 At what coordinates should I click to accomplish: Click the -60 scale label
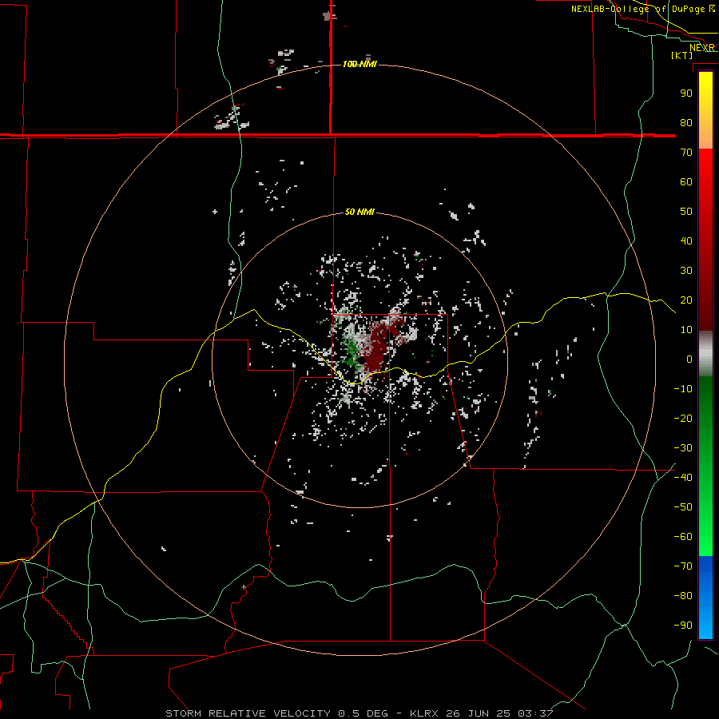(x=683, y=537)
